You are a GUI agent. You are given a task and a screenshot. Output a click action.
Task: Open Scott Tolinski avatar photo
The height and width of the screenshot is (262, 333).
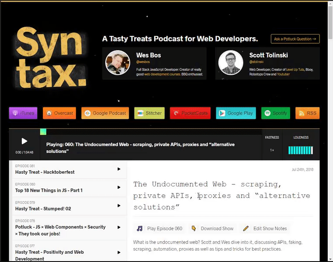coord(231,62)
